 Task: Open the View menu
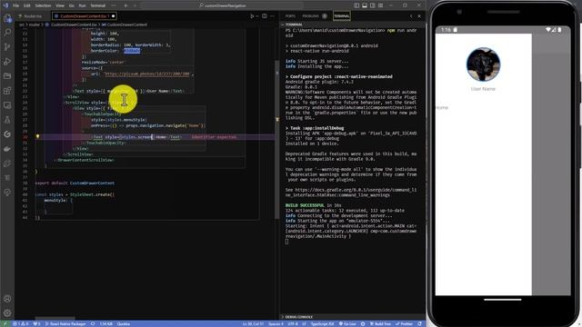(x=60, y=5)
